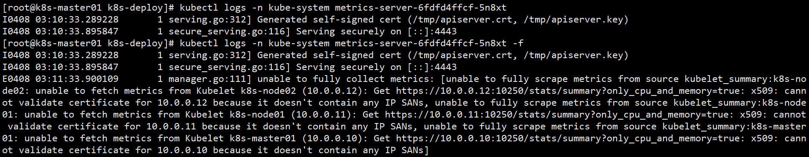Screen dimensions: 809x157
Task: Click the first serving.go:312] log entry
Action: (x=210, y=20)
